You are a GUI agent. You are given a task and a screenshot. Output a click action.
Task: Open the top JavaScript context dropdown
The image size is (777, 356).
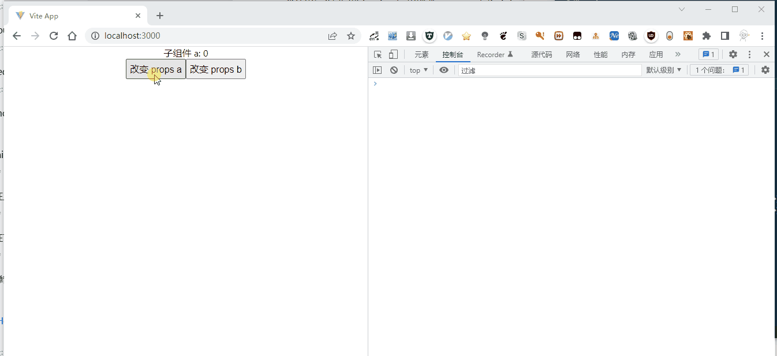point(419,70)
